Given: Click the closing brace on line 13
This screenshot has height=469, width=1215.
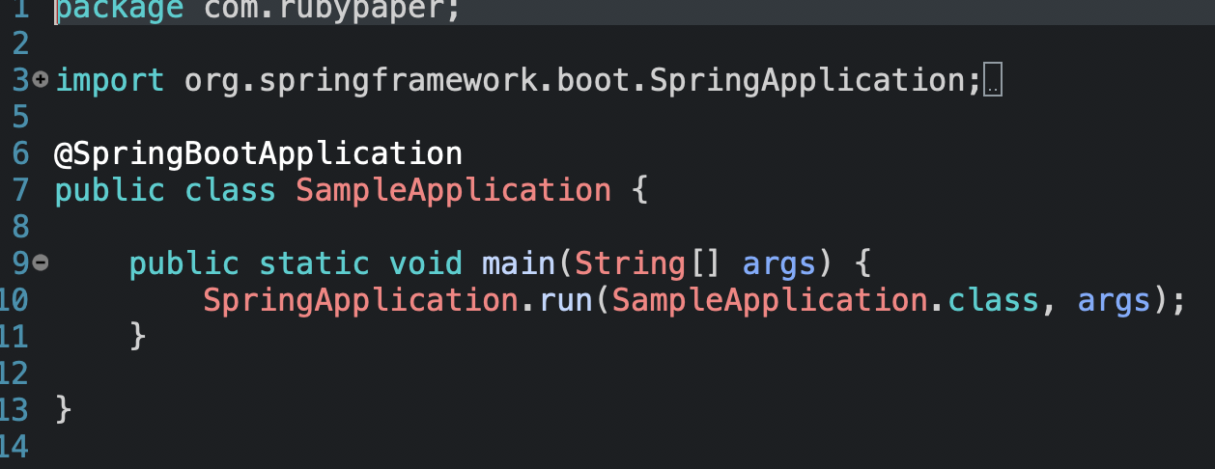Looking at the screenshot, I should tap(64, 410).
